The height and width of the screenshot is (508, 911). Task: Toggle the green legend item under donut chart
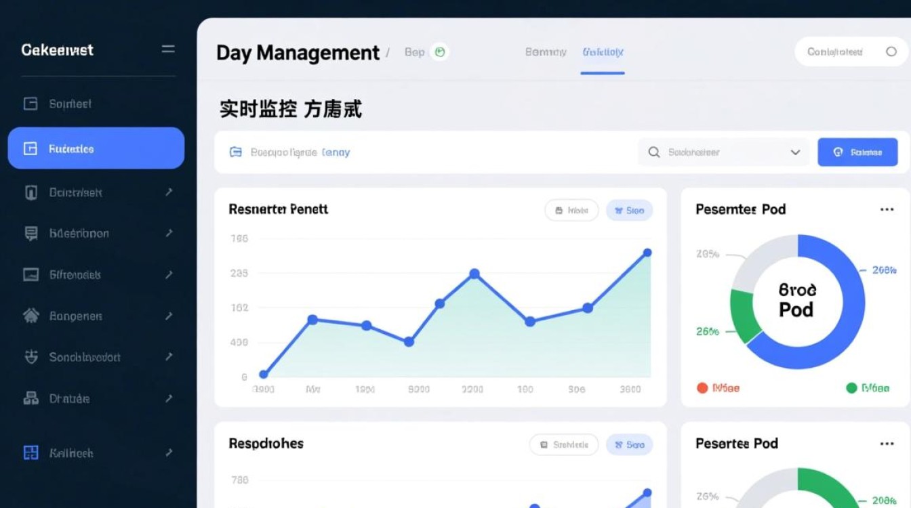tap(868, 388)
